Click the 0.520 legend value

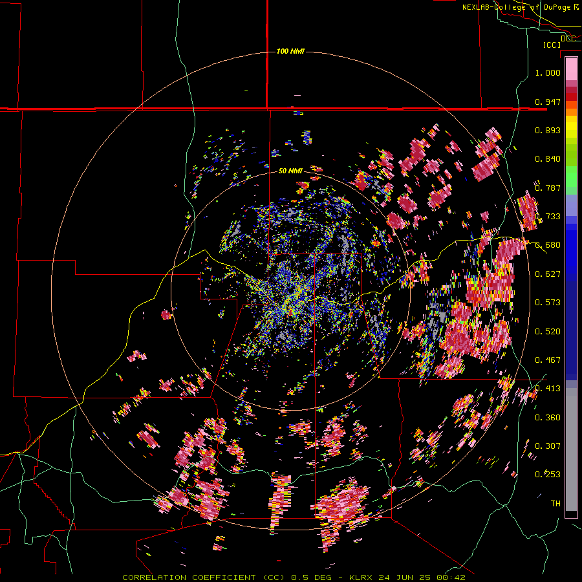[x=548, y=332]
